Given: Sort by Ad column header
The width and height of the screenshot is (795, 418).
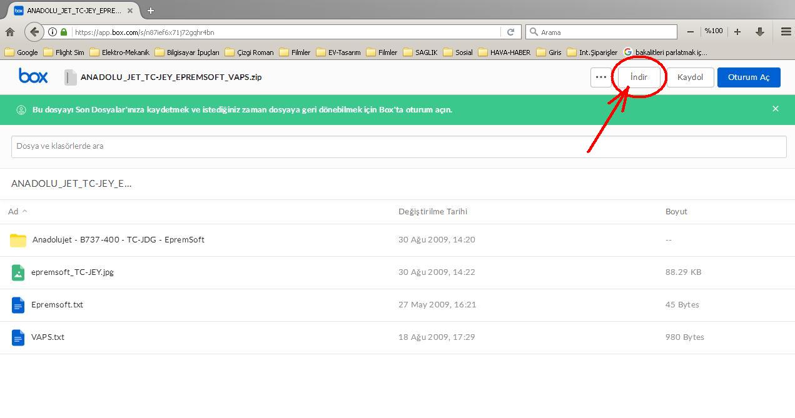Looking at the screenshot, I should [13, 211].
